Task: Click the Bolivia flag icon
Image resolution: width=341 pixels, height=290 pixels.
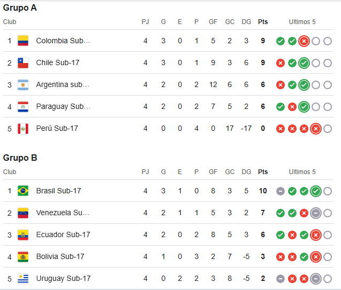Action: pyautogui.click(x=22, y=256)
